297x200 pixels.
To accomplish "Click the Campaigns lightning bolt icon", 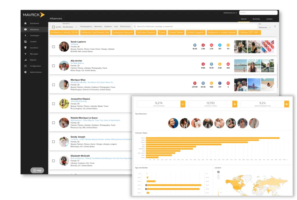I will 26,35.
